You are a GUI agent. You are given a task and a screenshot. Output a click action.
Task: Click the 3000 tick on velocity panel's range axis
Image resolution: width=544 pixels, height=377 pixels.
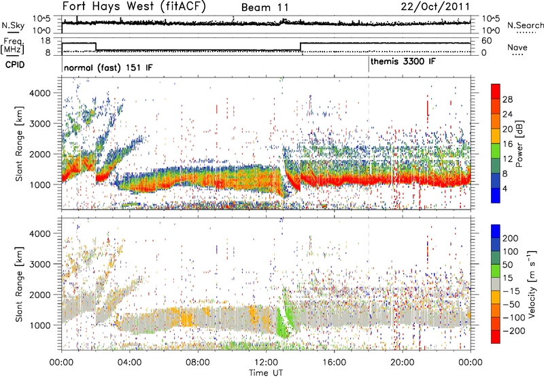click(x=39, y=264)
